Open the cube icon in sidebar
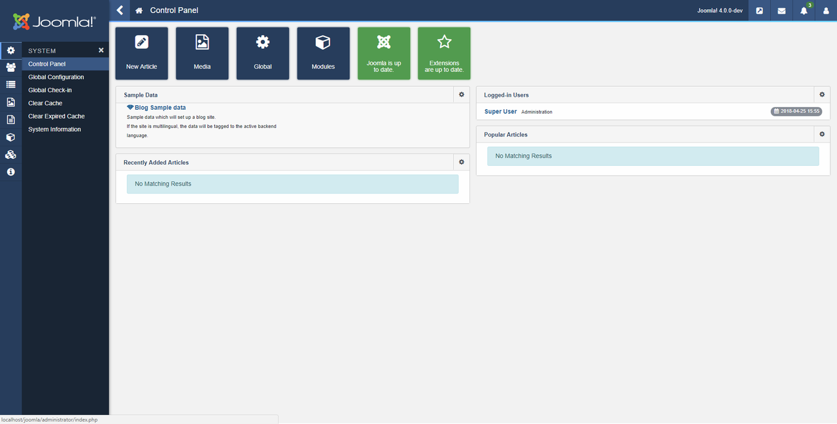This screenshot has height=424, width=837. pos(10,137)
